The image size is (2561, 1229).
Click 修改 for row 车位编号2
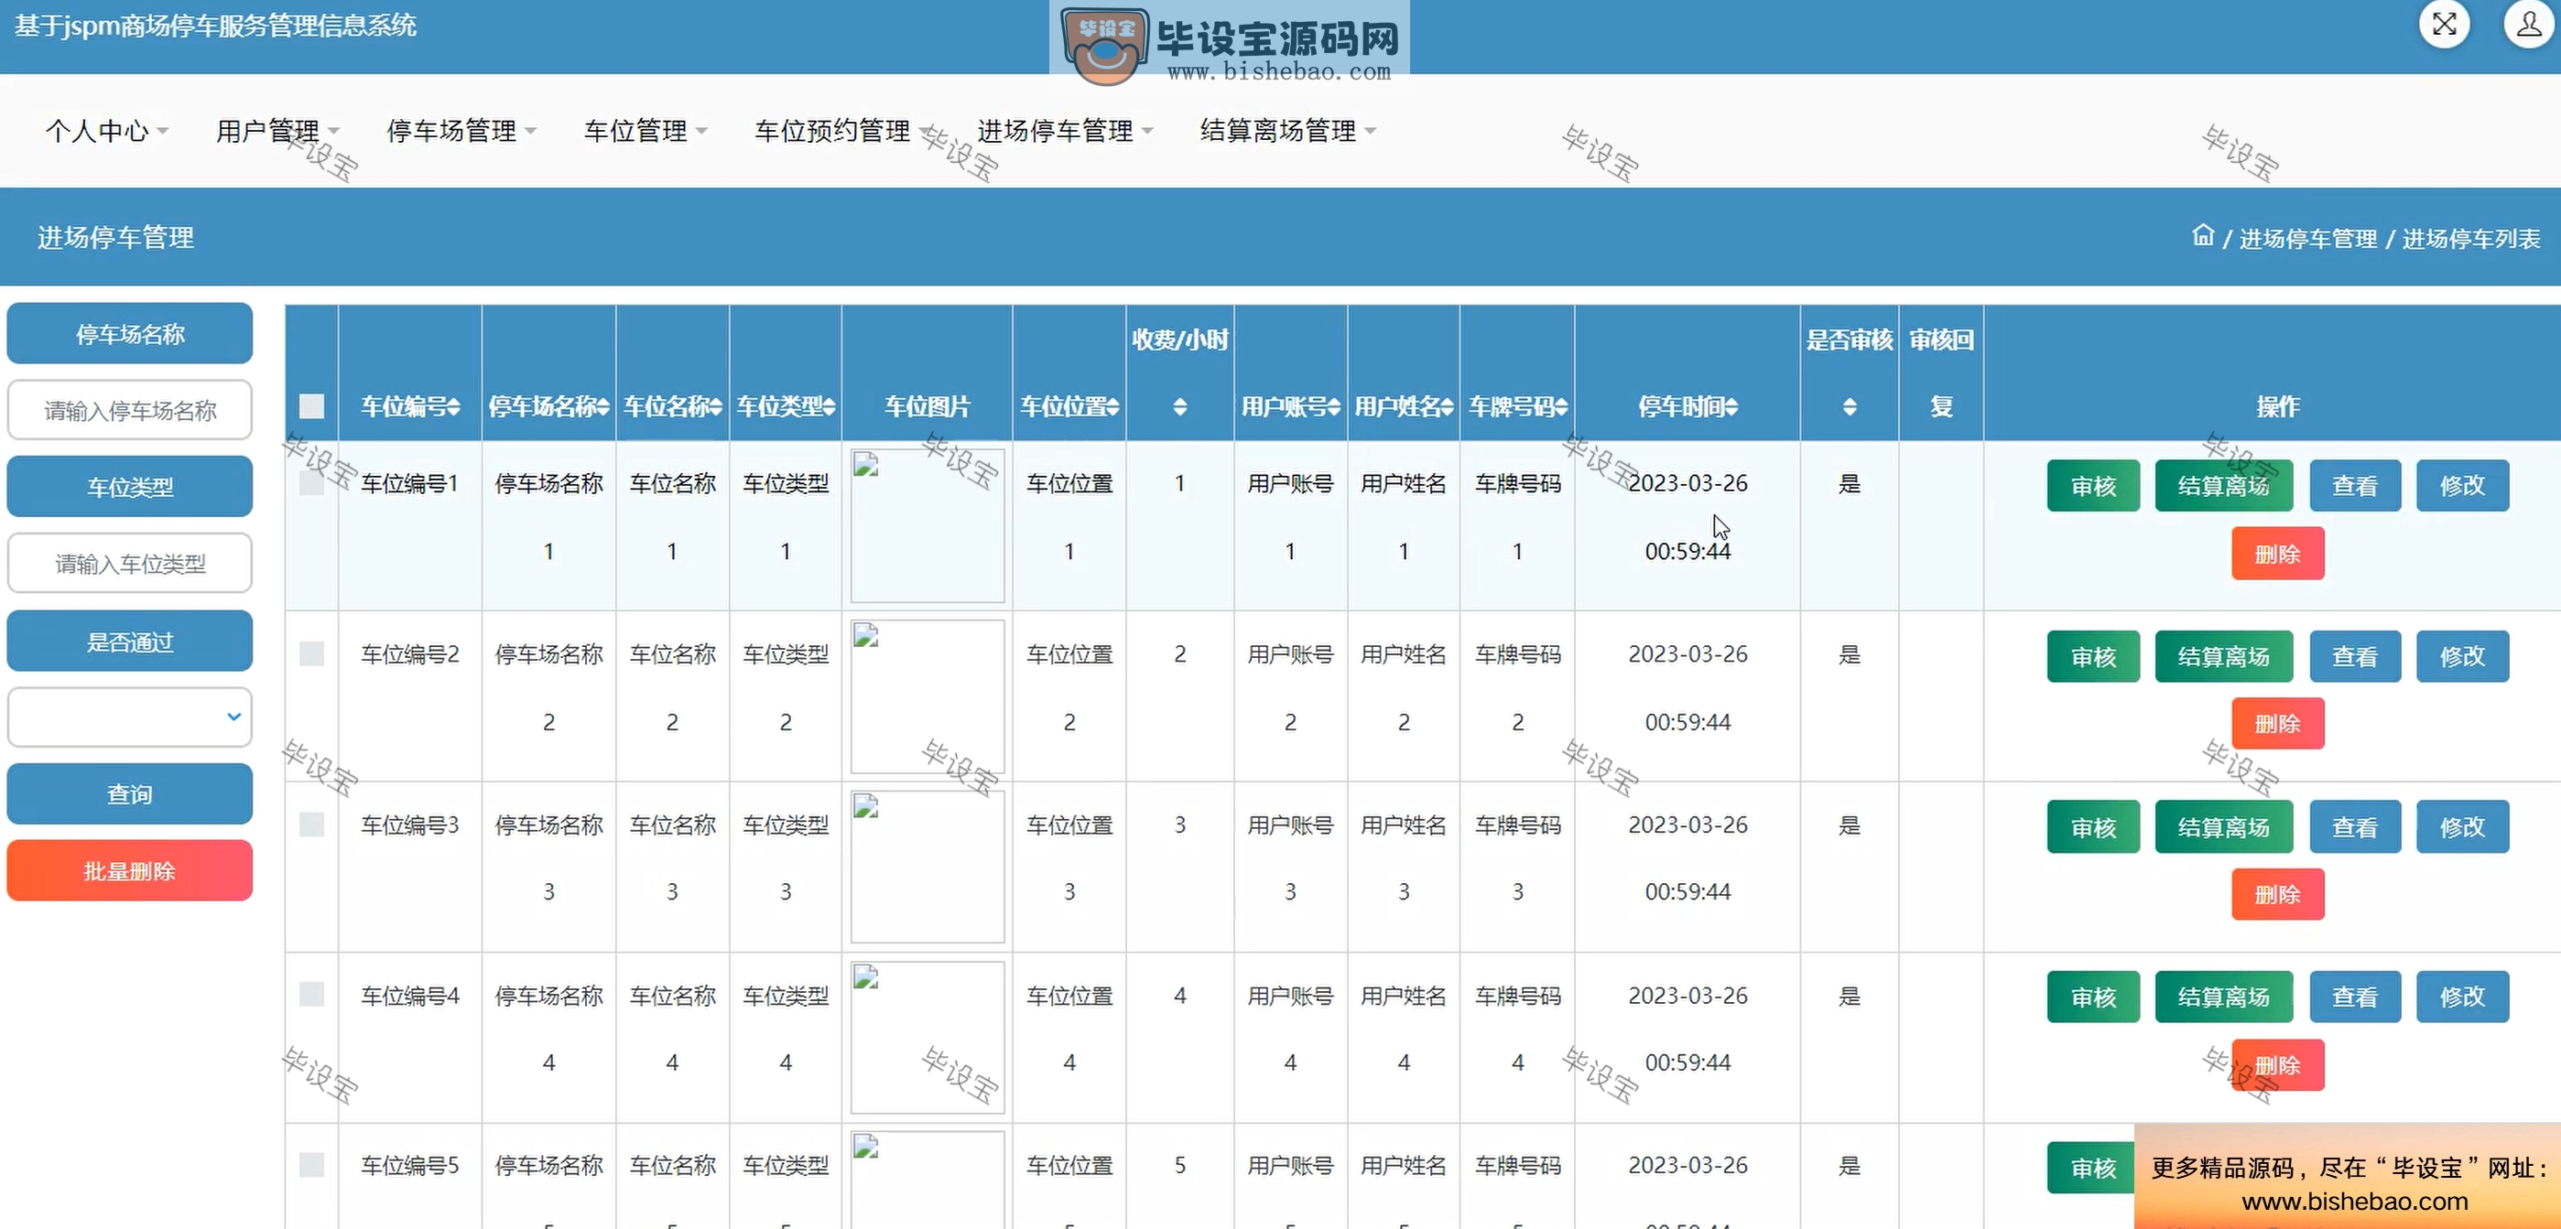2463,656
